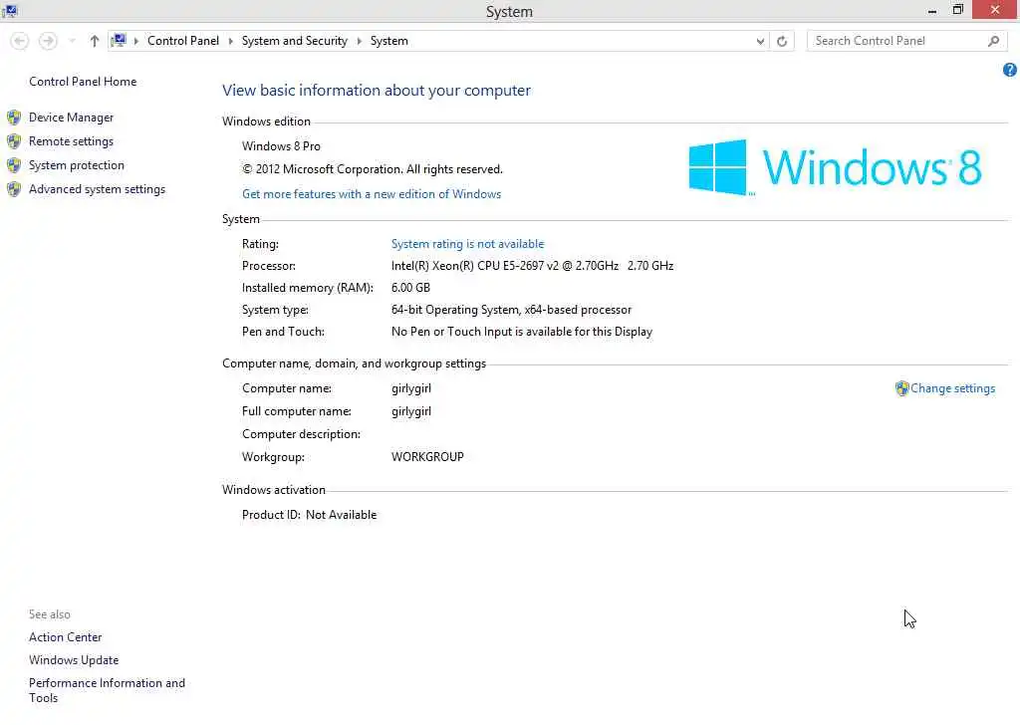
Task: Click the full computer name value beside Full computer name:
Action: point(411,411)
